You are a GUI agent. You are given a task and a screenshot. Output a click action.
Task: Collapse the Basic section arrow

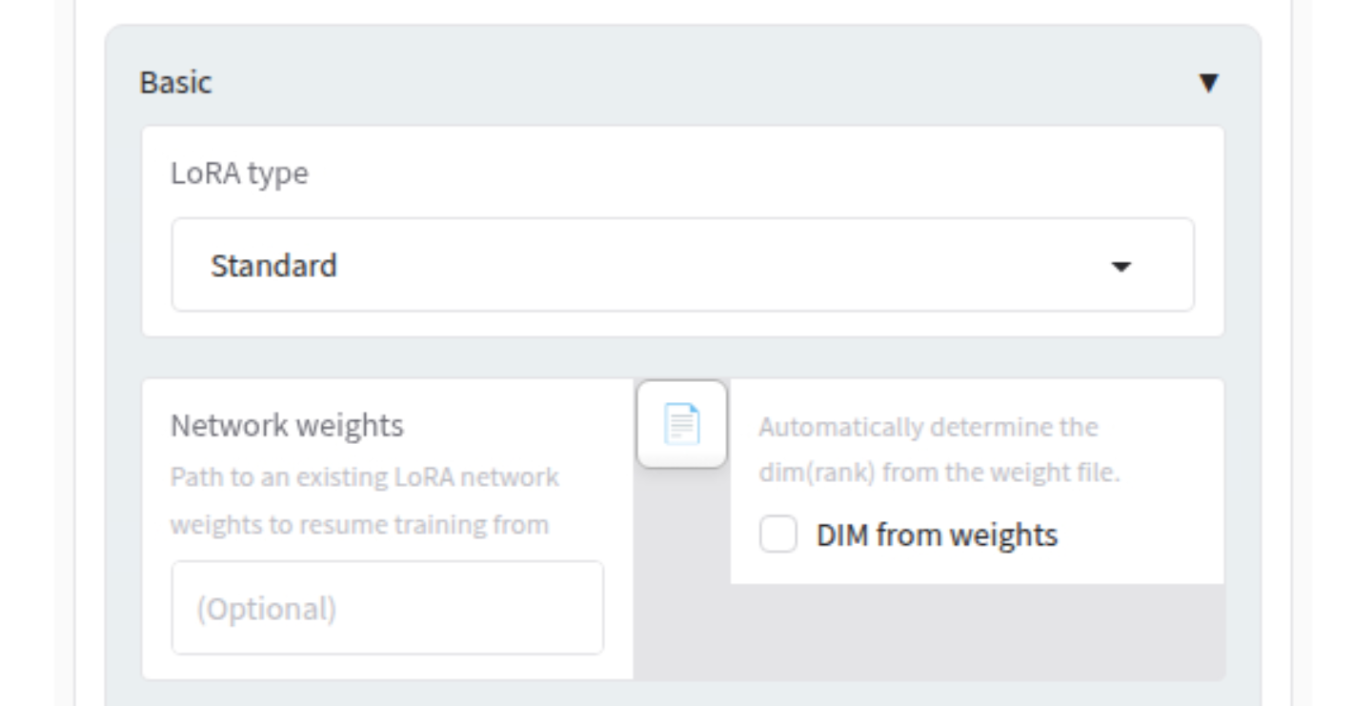(x=1208, y=83)
